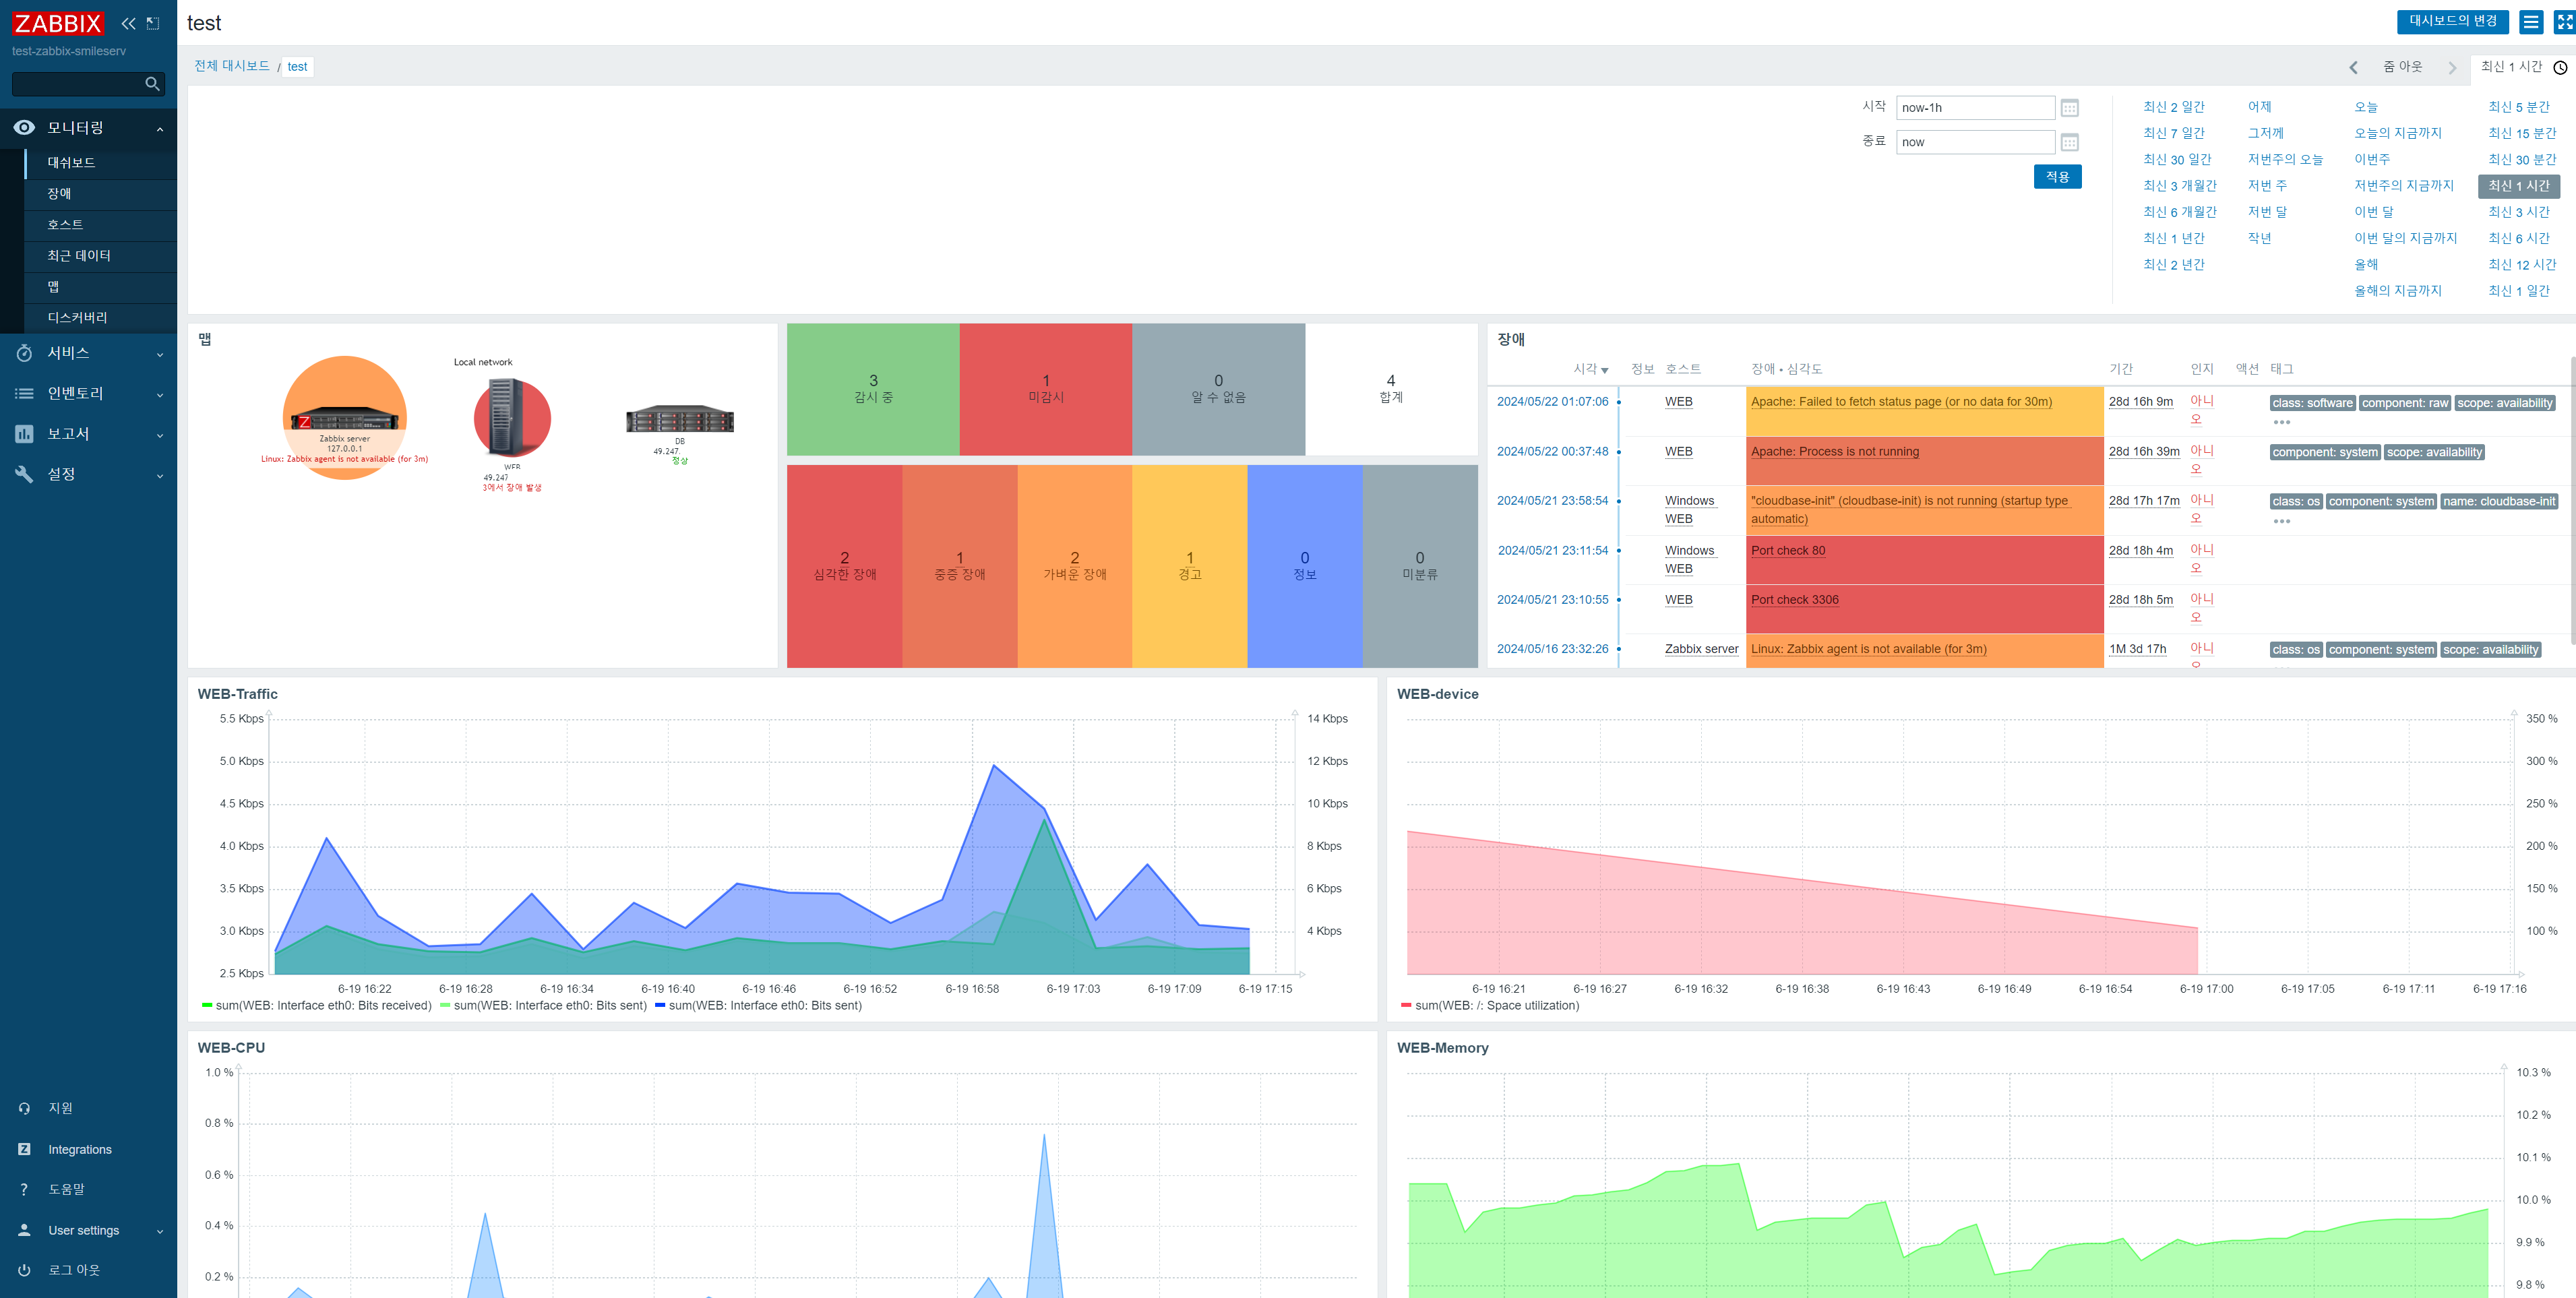
Task: Click the red 심각한 장애 severity tile
Action: pyautogui.click(x=844, y=566)
